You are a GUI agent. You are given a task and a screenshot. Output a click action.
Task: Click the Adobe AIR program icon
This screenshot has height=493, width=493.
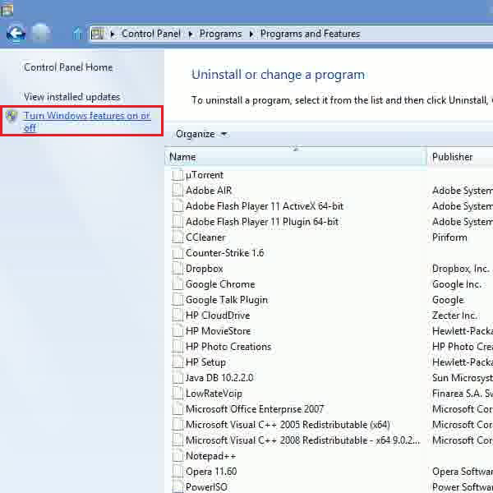tap(177, 191)
